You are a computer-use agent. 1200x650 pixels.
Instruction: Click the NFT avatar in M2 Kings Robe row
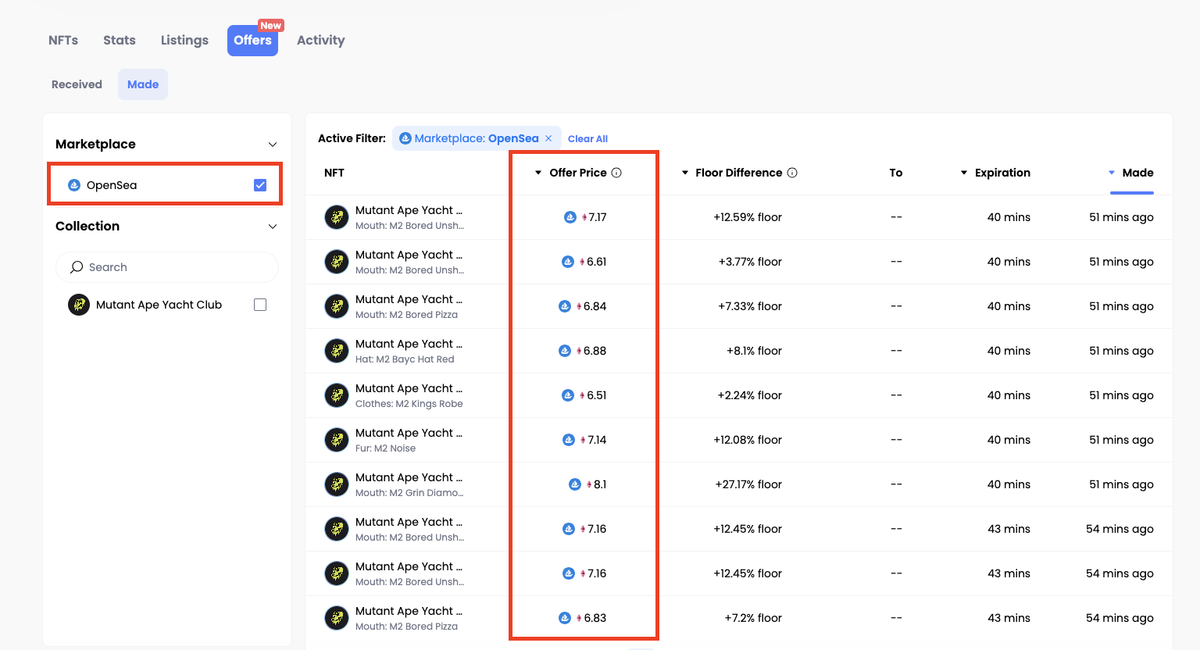tap(337, 395)
